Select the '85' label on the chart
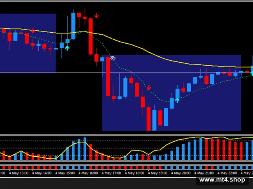The width and height of the screenshot is (253, 189). (x=113, y=58)
